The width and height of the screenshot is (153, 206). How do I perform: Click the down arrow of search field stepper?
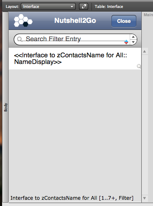pos(133,42)
